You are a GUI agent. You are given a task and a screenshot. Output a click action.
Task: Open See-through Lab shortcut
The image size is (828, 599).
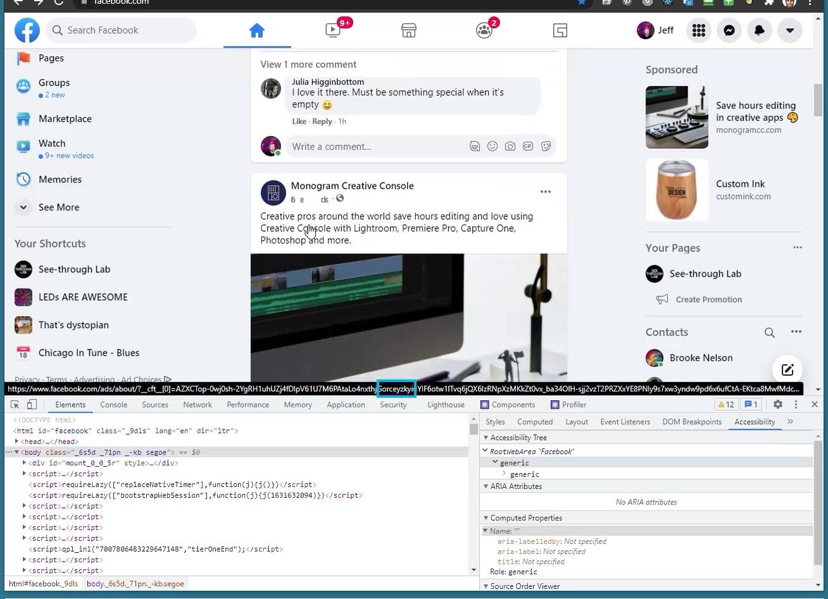tap(74, 269)
